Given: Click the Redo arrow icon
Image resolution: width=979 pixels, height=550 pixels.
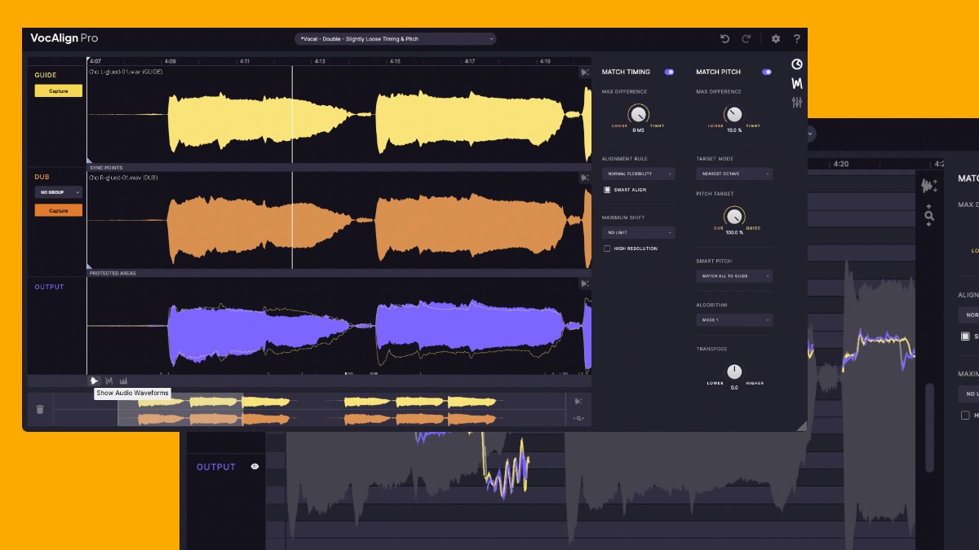Looking at the screenshot, I should tap(746, 39).
